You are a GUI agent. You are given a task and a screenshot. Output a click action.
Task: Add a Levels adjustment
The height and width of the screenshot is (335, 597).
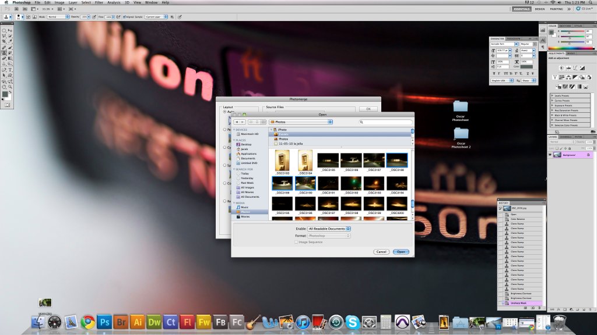568,68
